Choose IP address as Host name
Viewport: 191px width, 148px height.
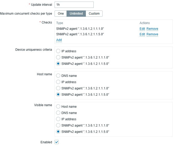pyautogui.click(x=58, y=82)
